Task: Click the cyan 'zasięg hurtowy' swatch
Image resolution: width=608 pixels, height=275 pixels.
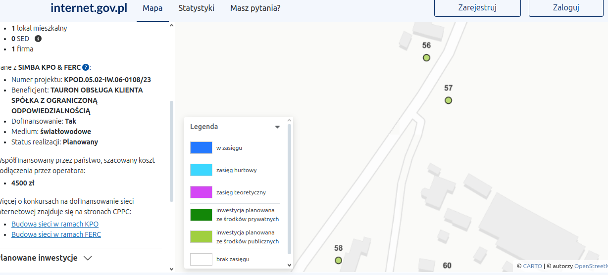Action: (201, 170)
